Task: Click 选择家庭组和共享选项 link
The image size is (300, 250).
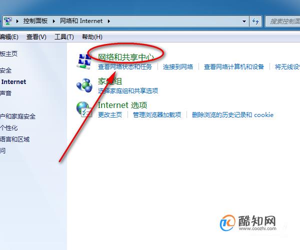Action: point(128,90)
